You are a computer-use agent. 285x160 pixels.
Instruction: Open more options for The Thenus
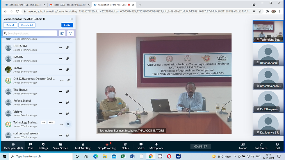[x=60, y=91]
